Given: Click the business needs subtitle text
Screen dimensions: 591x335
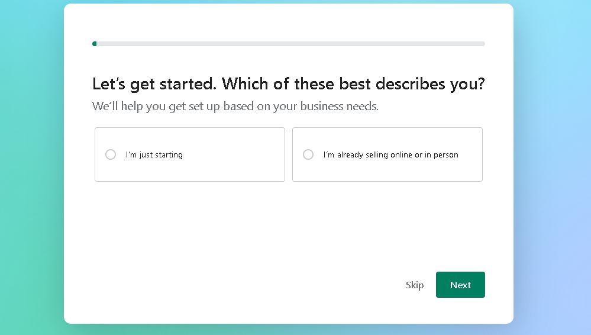Looking at the screenshot, I should coord(235,107).
